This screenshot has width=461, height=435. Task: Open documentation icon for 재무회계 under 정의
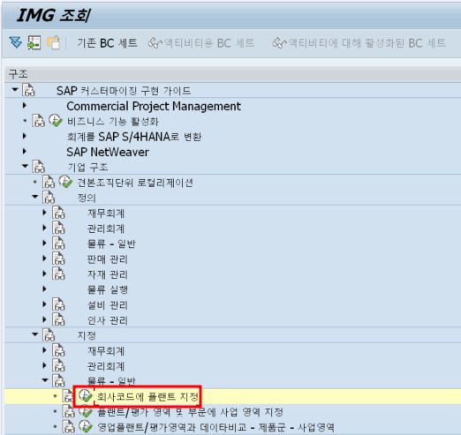click(x=58, y=213)
